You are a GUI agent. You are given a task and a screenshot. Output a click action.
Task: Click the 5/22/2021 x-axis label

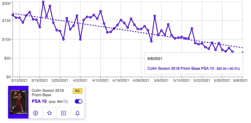pos(202,80)
